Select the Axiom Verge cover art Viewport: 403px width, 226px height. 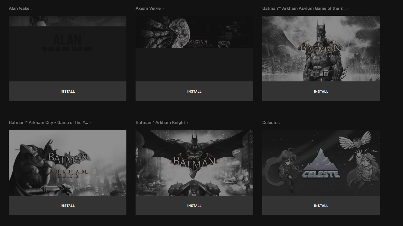(x=194, y=49)
